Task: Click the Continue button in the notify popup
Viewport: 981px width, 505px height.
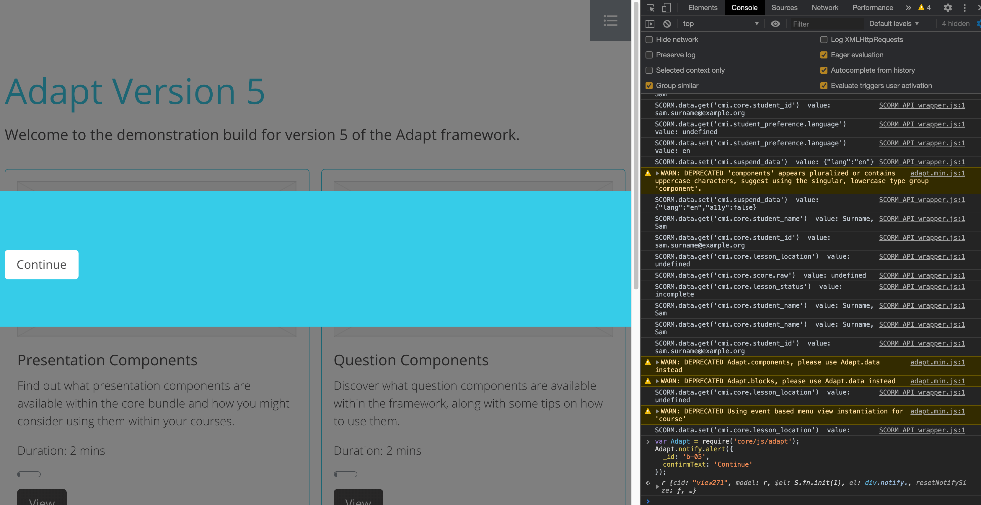Action: (42, 265)
